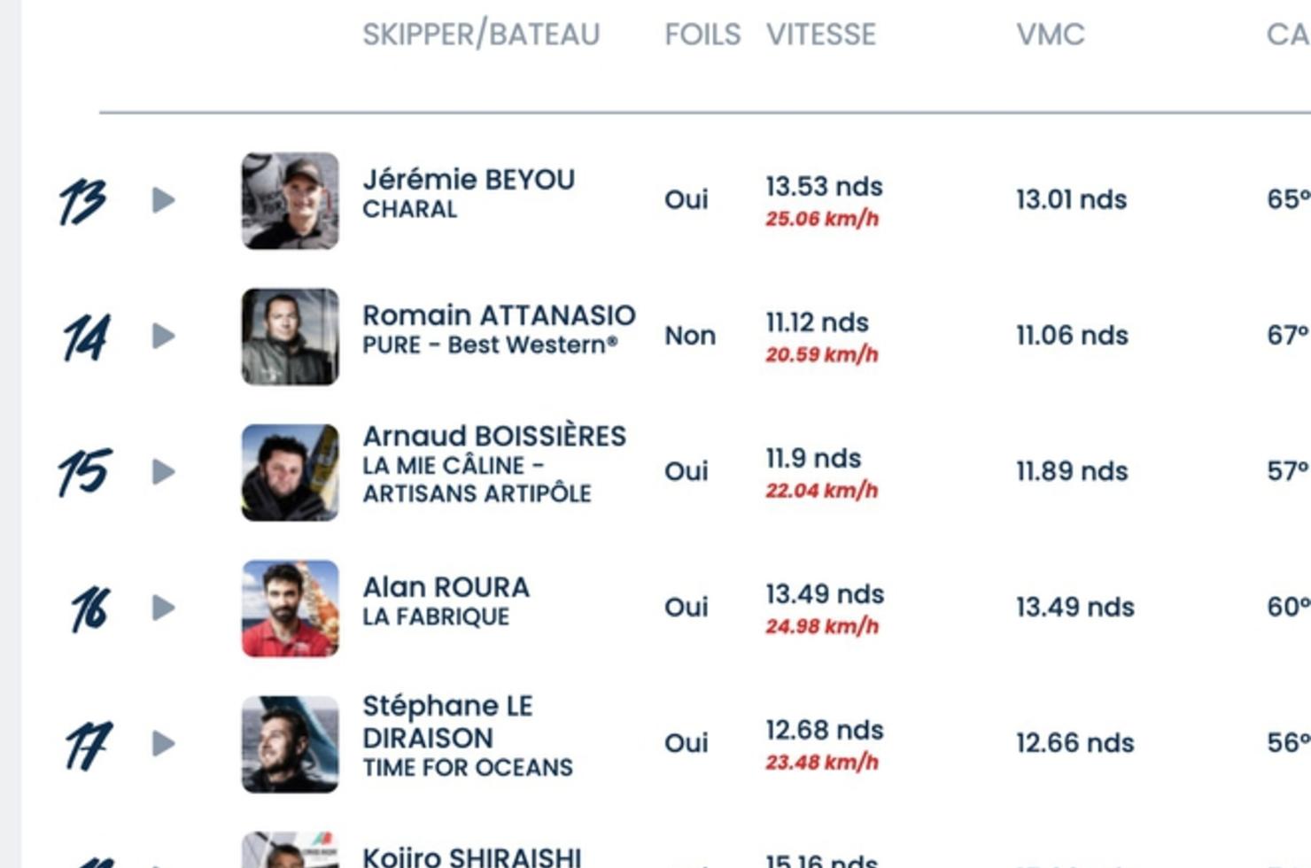
Task: Sort by the VITESSE column header
Action: [x=821, y=35]
